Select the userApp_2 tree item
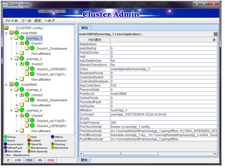Viewport: 225px width, 168px height. tap(34, 90)
